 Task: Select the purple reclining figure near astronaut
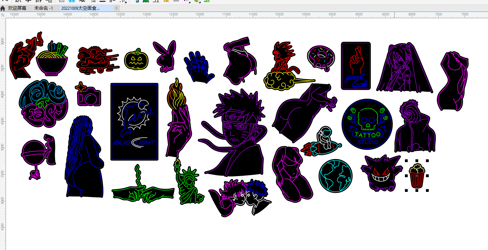coord(304,113)
